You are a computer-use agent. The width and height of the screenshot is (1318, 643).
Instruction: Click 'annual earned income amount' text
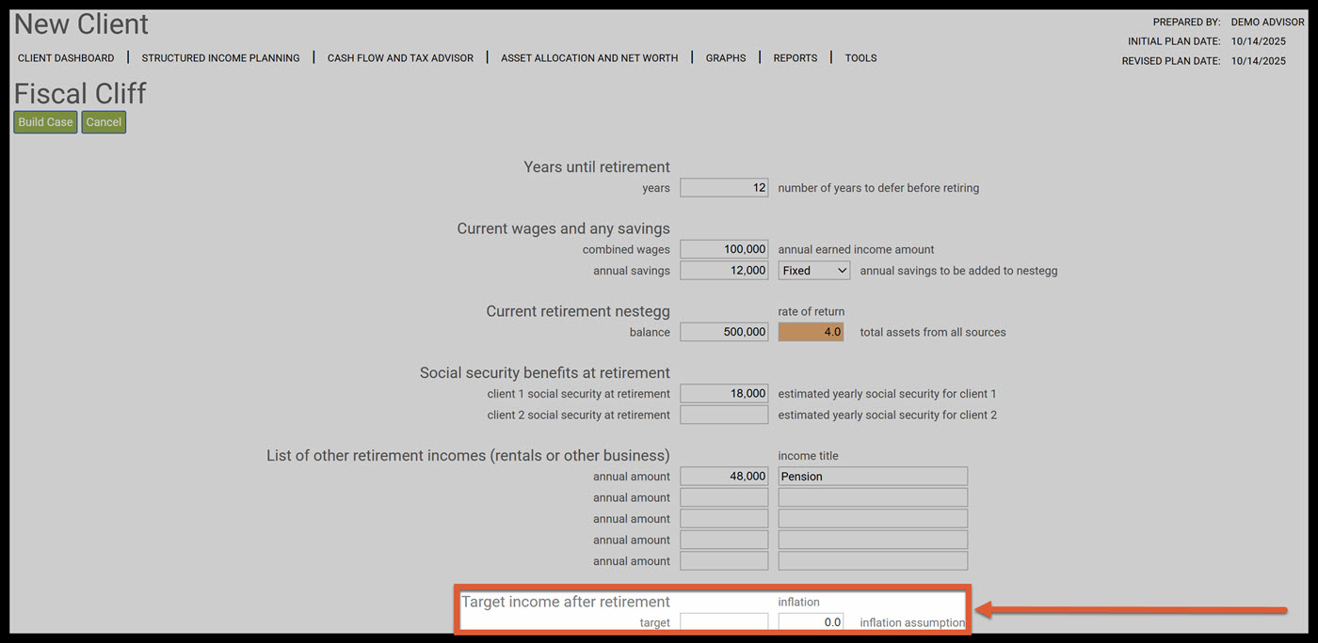tap(856, 249)
